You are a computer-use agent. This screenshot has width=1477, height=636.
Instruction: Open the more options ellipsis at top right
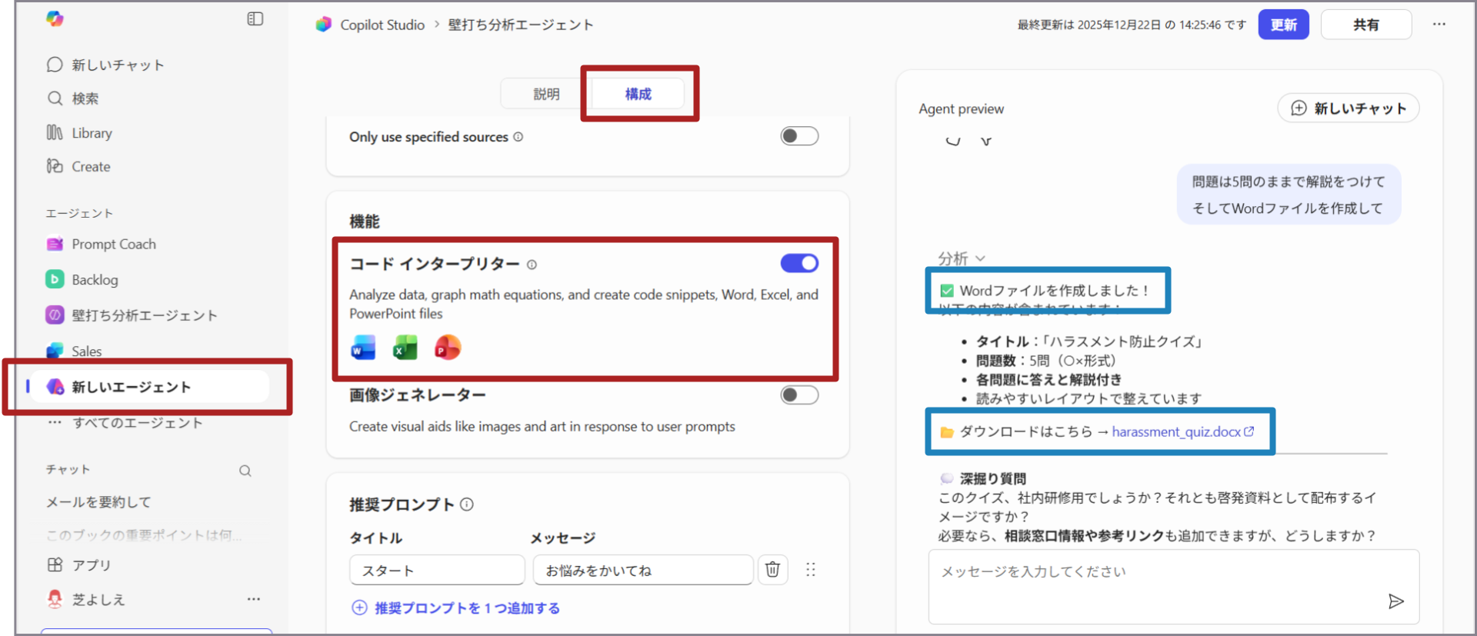1439,25
